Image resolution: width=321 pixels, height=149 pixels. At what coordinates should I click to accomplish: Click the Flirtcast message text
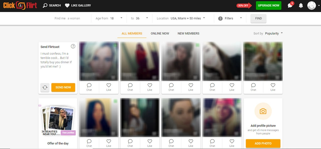coord(56,60)
